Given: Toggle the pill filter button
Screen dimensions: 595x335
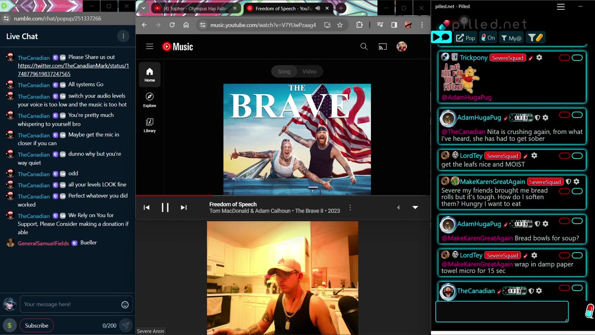Looking at the screenshot, I should pos(535,38).
